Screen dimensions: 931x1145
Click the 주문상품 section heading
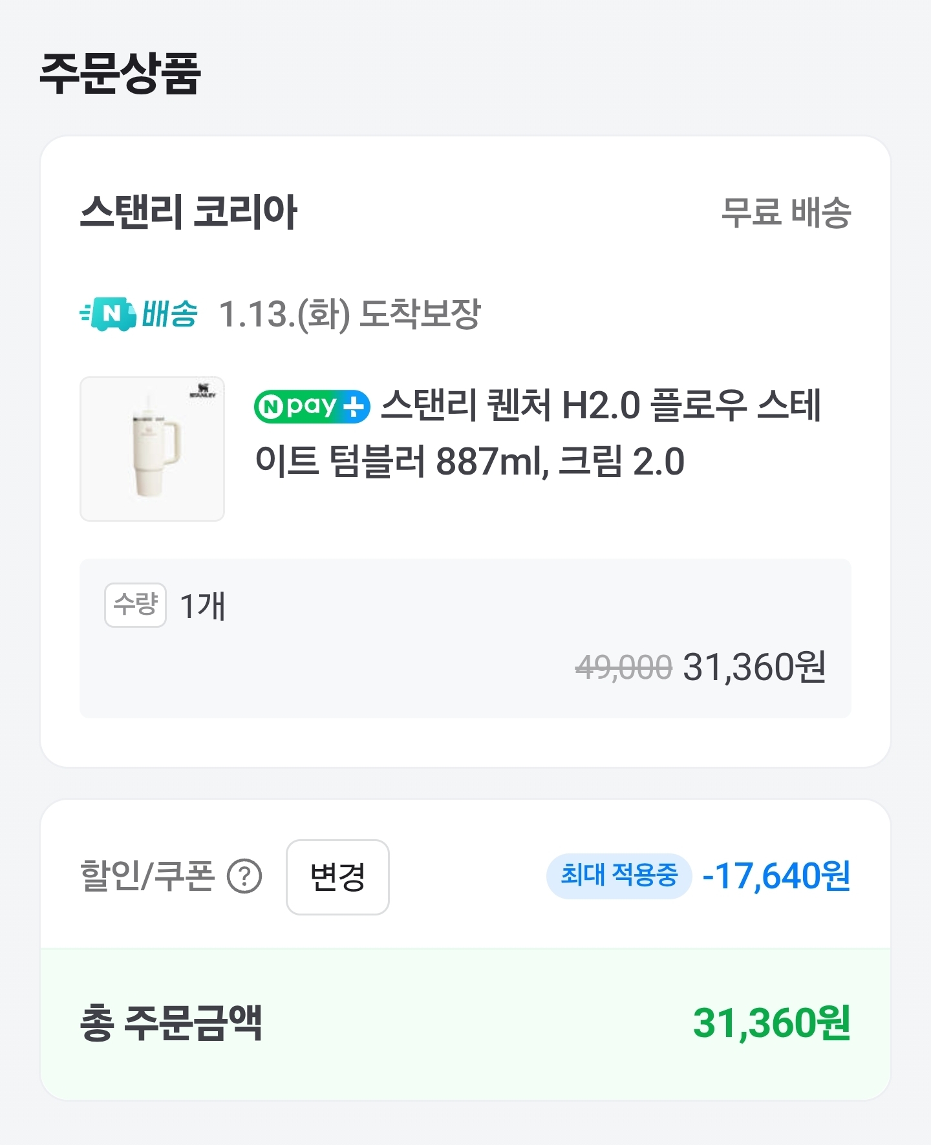coord(120,73)
